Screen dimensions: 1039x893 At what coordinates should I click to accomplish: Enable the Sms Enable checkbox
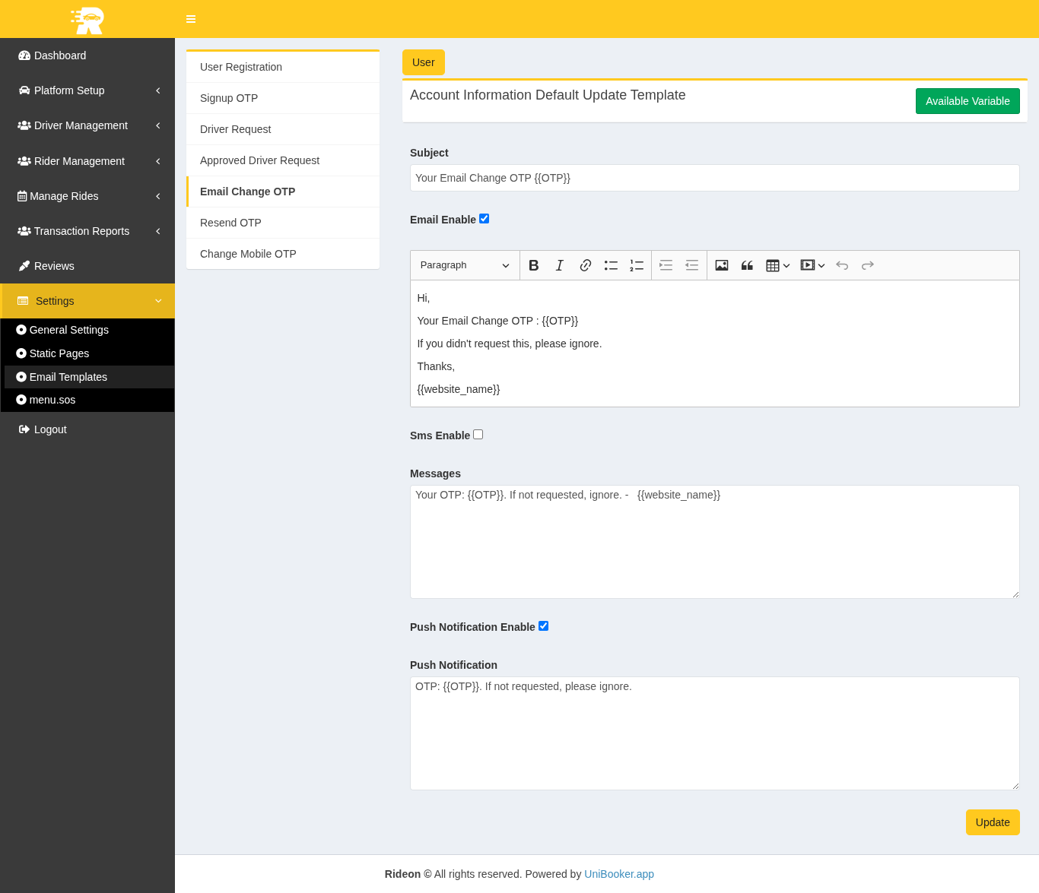point(478,435)
